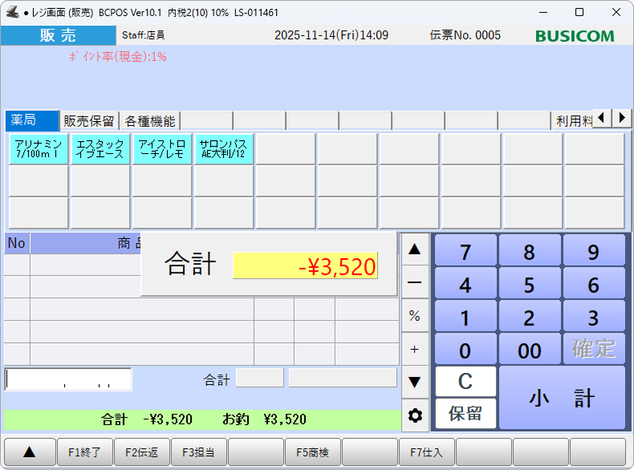This screenshot has width=634, height=470.
Task: Switch to the 販売保留 tab
Action: pos(89,121)
